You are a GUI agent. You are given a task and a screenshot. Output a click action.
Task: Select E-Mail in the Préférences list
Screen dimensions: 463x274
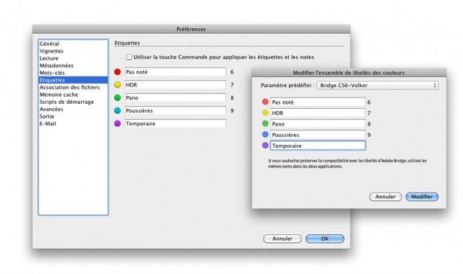pos(73,124)
